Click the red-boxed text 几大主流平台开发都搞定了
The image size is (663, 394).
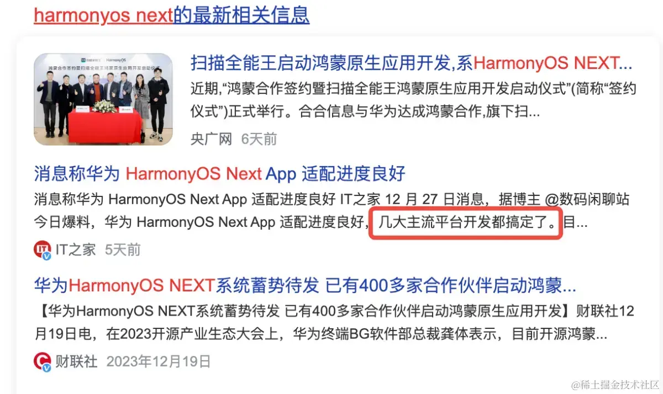click(466, 223)
